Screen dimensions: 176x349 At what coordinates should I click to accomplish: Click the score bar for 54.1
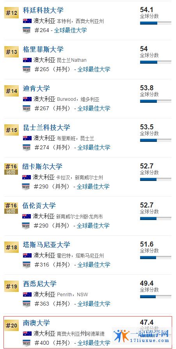click(156, 23)
